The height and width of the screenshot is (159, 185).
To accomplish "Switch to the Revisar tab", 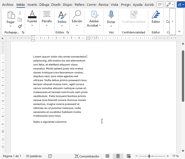I will [x=103, y=5].
